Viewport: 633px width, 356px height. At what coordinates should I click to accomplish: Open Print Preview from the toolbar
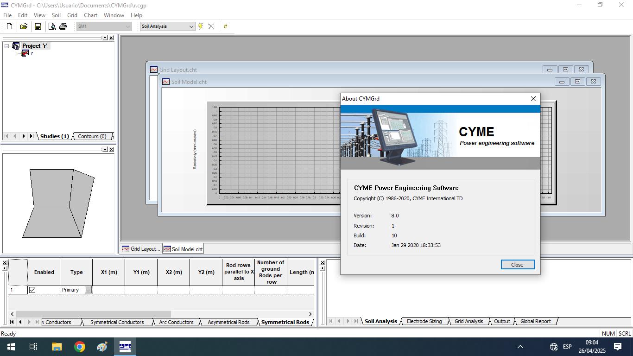(x=52, y=26)
